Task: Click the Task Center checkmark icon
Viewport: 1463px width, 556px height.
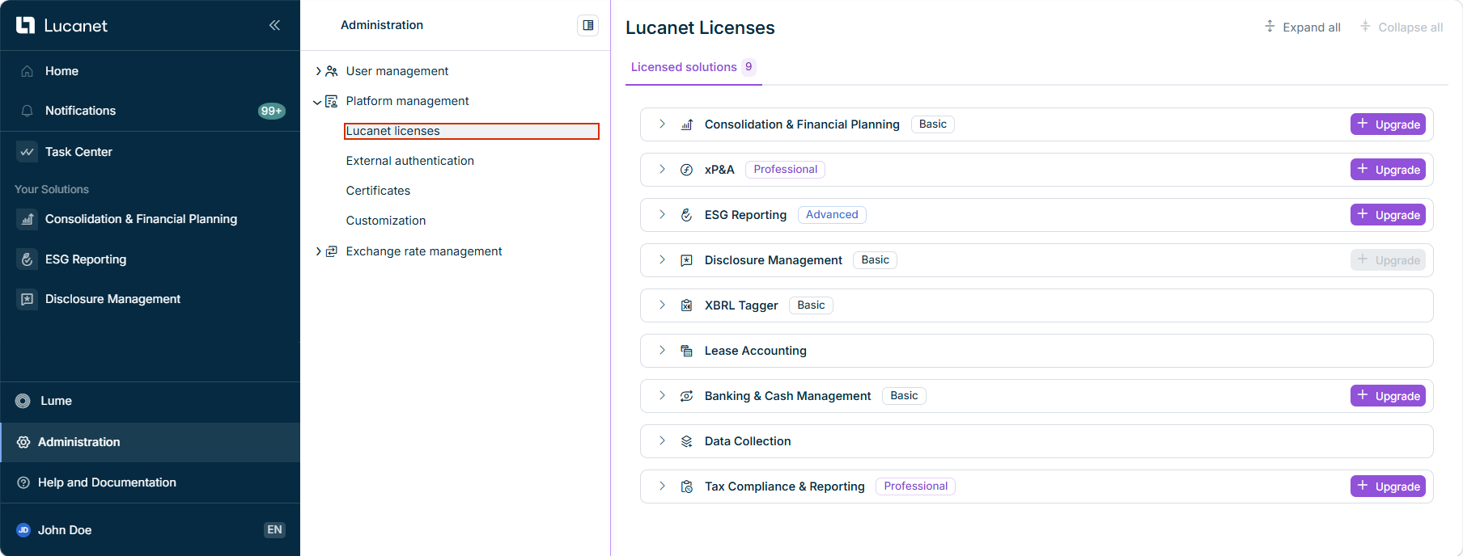Action: coord(27,152)
